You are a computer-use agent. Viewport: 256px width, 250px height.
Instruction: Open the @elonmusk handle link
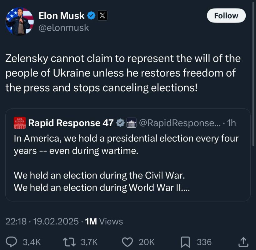point(64,28)
